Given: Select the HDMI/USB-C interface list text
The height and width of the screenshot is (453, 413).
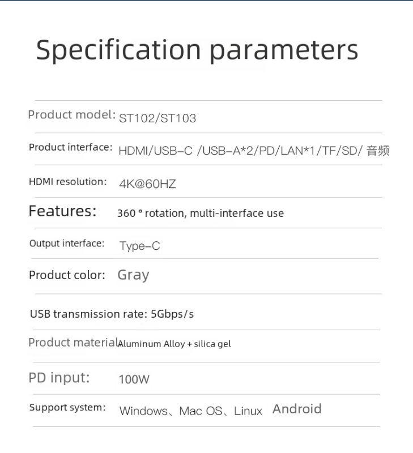Looking at the screenshot, I should pyautogui.click(x=253, y=151).
